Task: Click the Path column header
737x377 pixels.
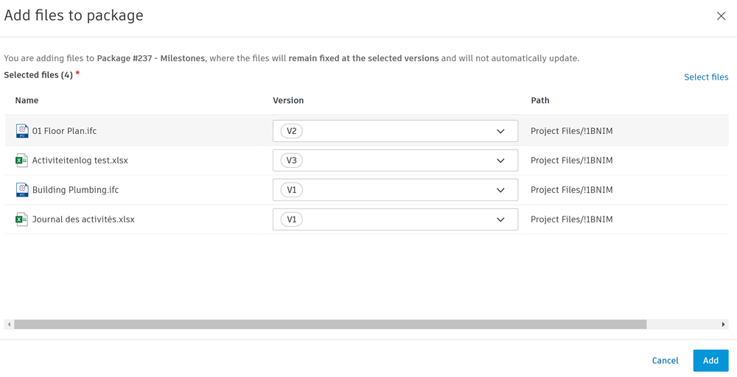Action: [x=540, y=100]
